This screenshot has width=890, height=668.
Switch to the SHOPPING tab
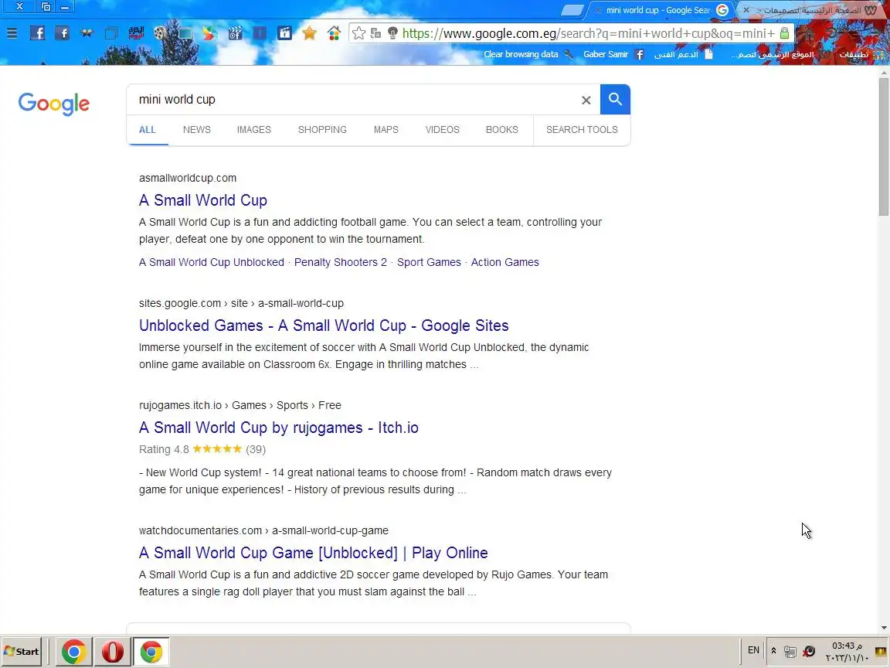(322, 130)
